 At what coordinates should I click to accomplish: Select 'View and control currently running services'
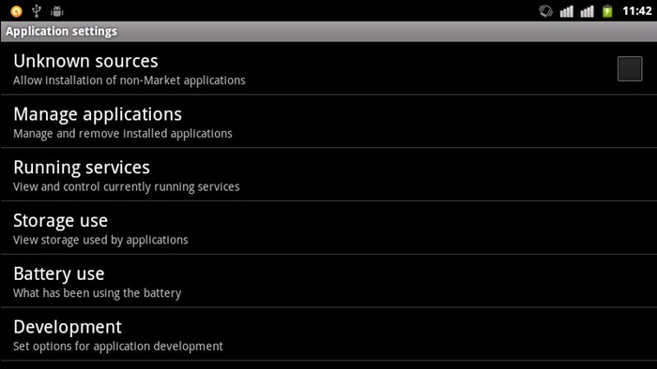[x=127, y=186]
